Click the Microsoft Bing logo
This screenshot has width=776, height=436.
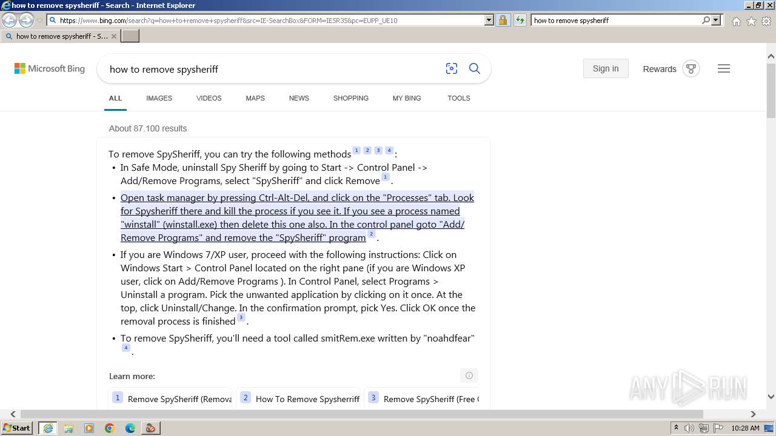click(x=50, y=69)
